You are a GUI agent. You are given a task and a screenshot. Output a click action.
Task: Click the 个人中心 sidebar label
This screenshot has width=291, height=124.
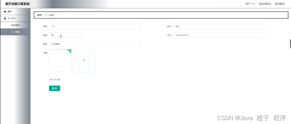12,18
